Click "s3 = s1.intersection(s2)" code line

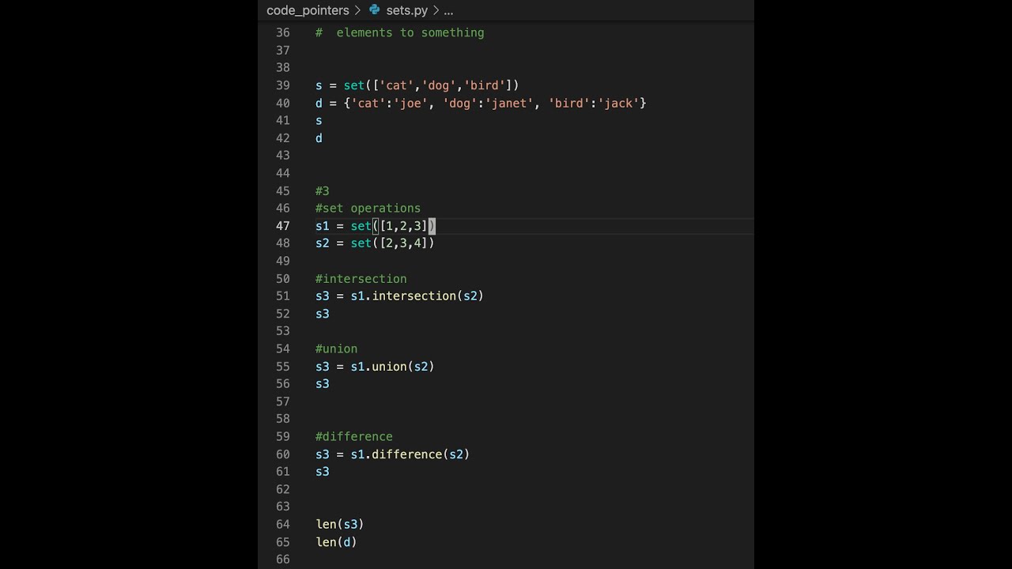pos(399,296)
